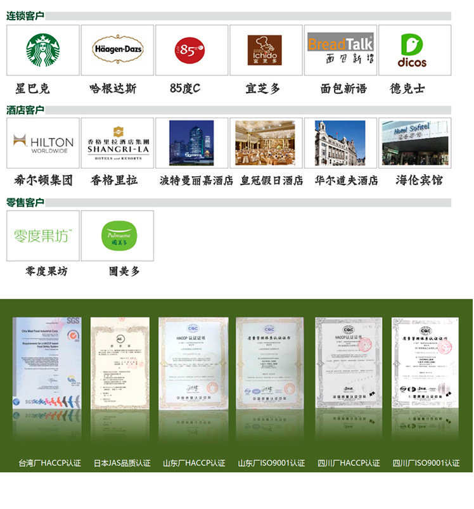The image size is (474, 509).
Task: Click the 海伦宾馆 caption
Action: [x=419, y=180]
